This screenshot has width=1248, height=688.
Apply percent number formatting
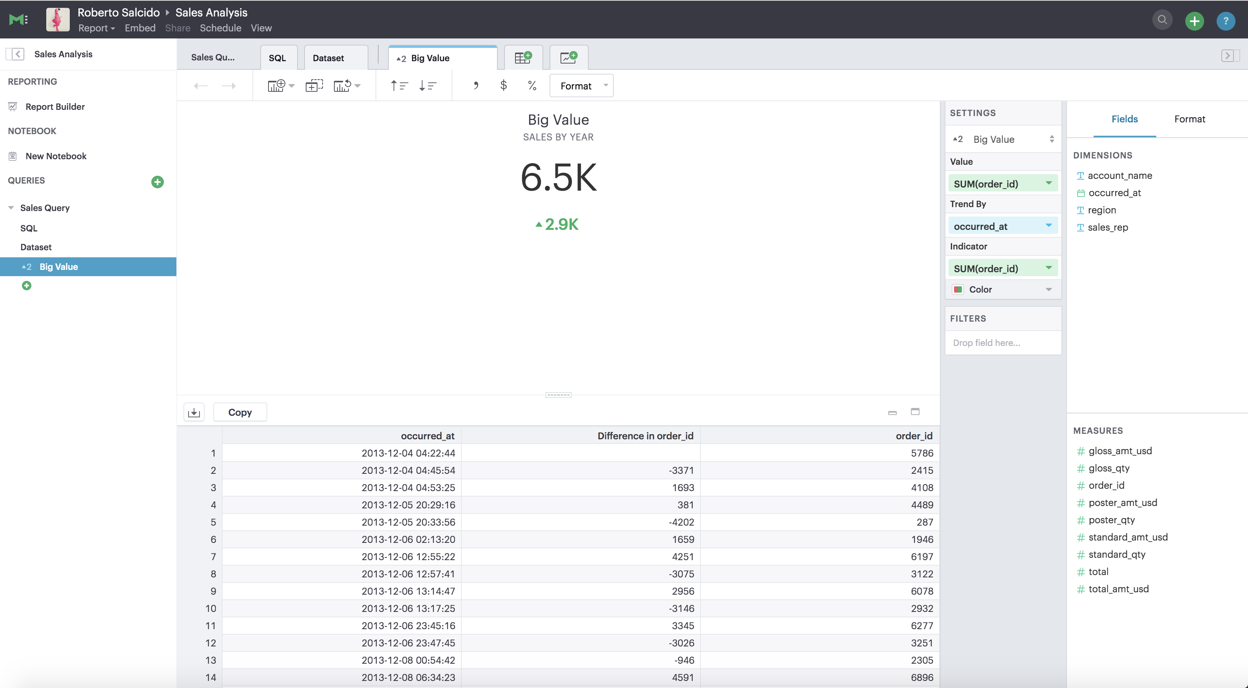click(x=532, y=86)
